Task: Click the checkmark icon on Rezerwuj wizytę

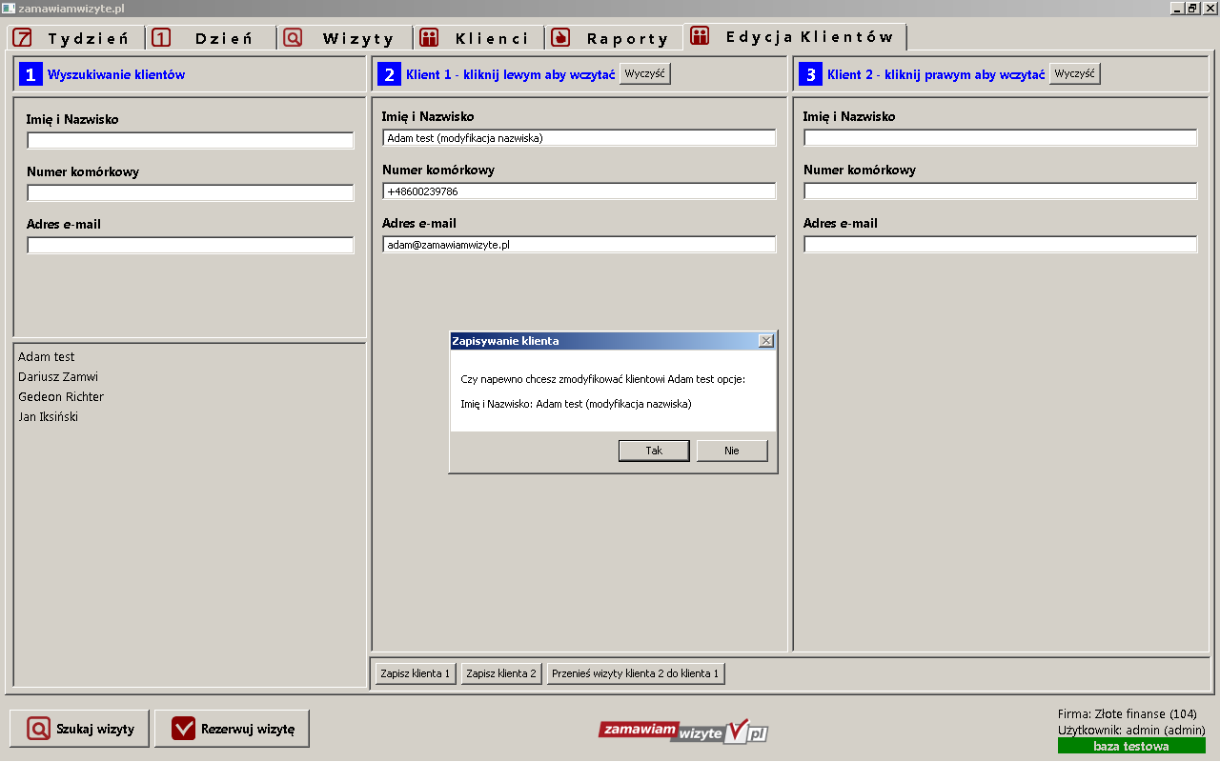Action: coord(183,730)
